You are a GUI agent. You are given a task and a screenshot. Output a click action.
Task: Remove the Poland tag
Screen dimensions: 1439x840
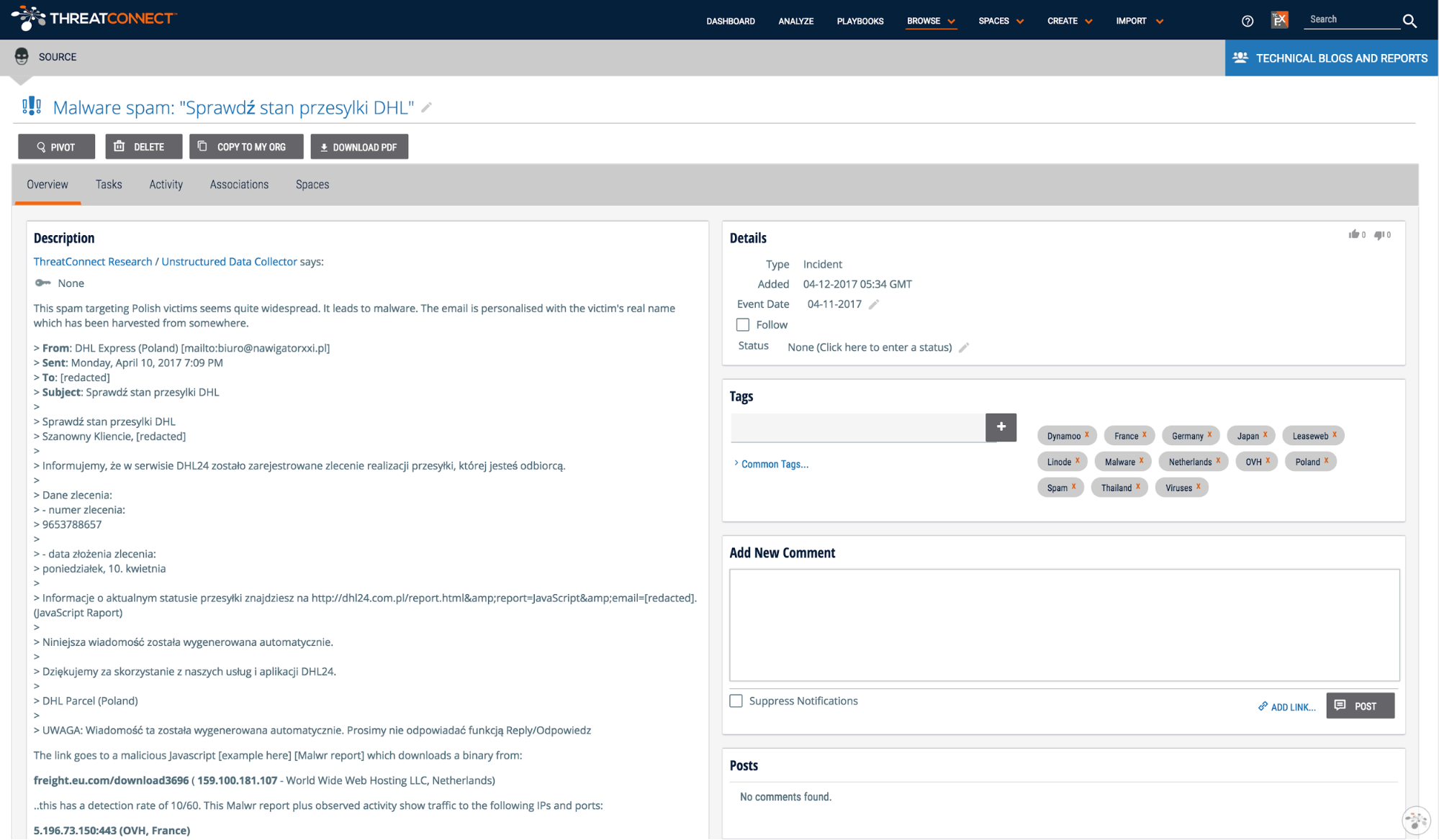click(x=1326, y=460)
